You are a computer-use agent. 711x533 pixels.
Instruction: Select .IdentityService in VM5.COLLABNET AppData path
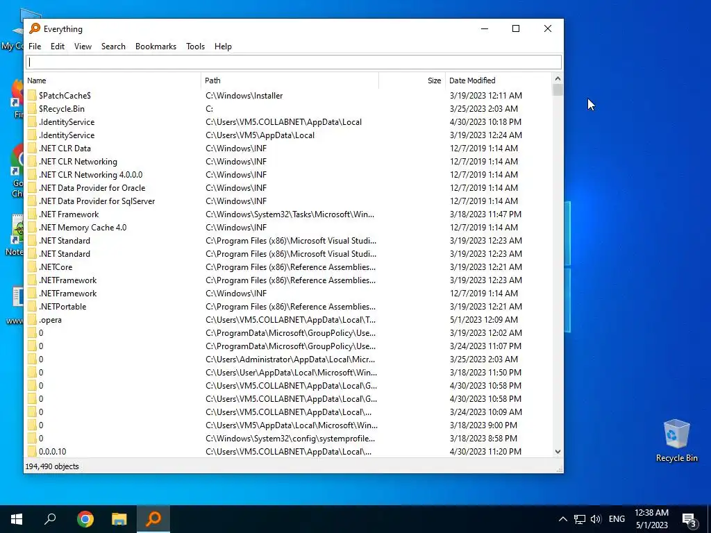click(67, 122)
